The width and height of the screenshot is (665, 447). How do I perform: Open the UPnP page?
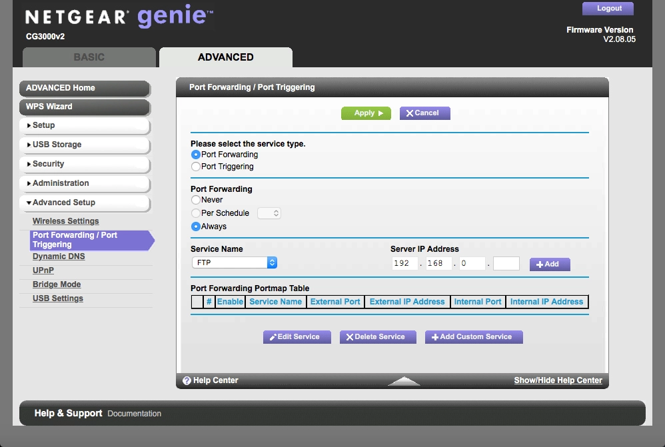[43, 270]
